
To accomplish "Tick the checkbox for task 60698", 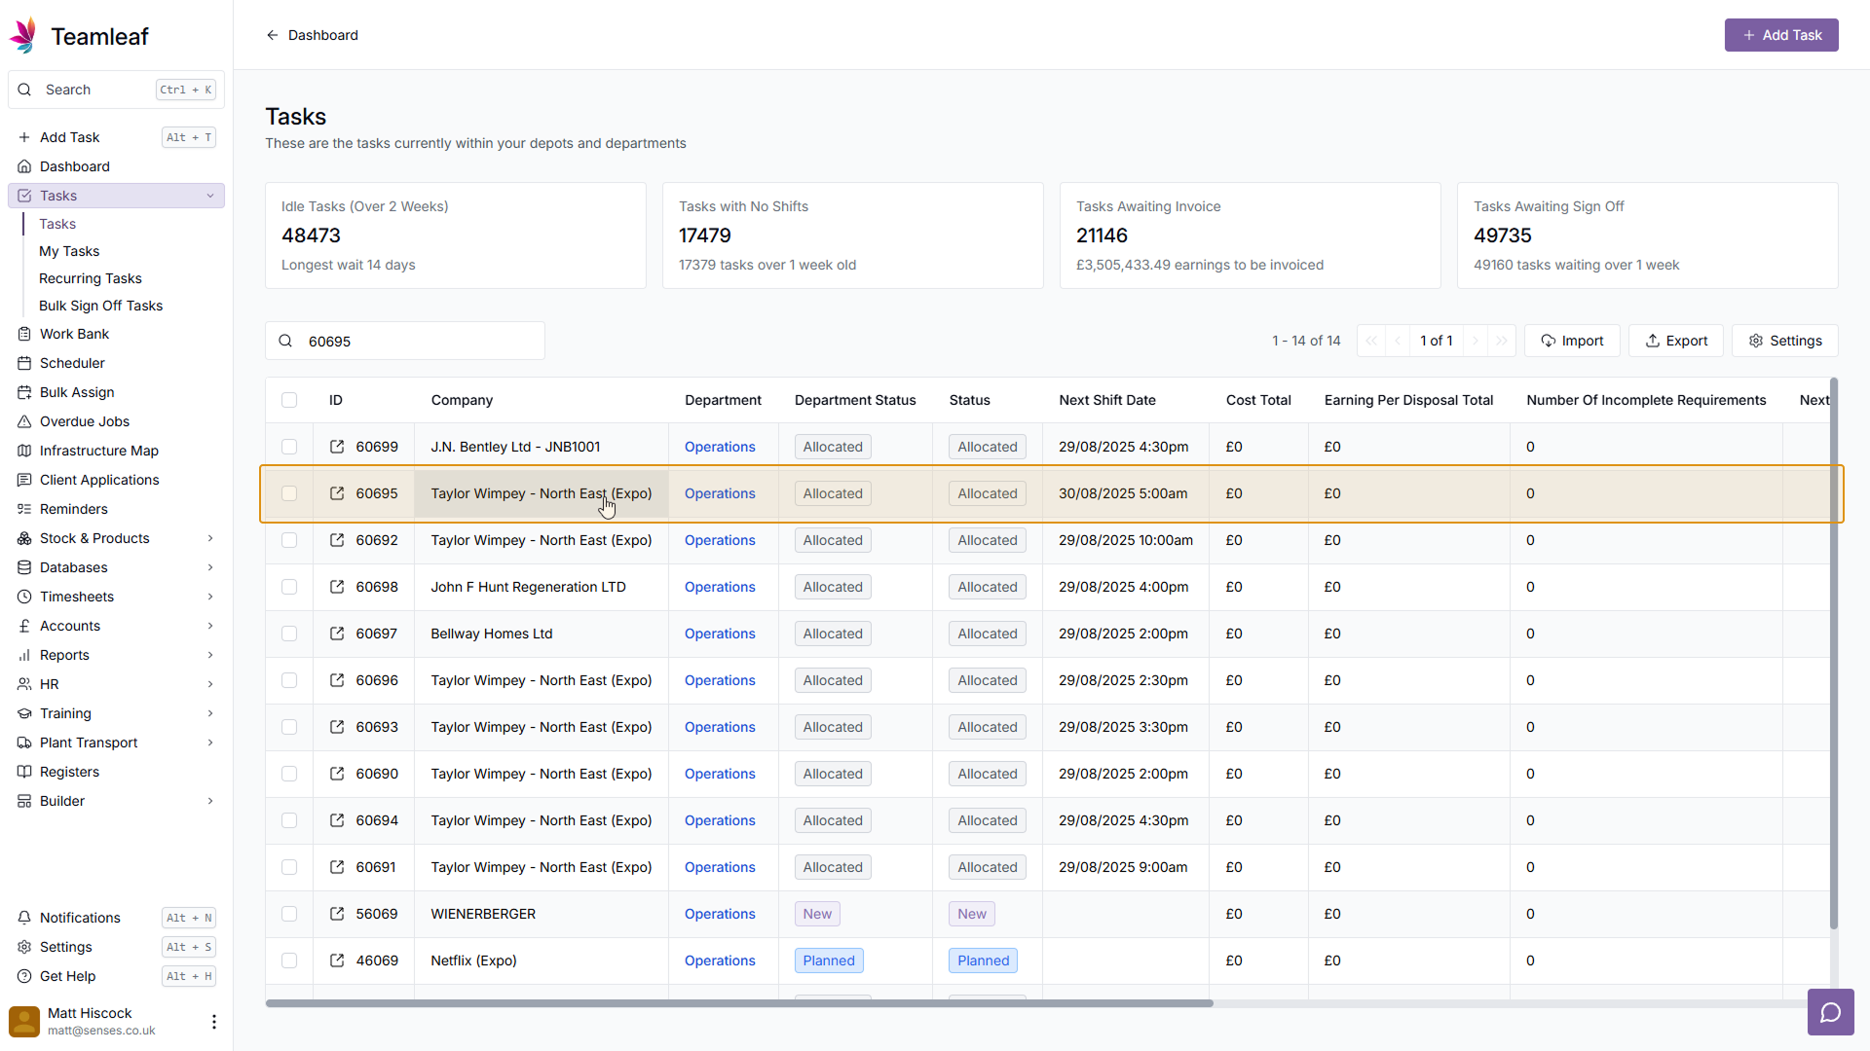I will (289, 587).
